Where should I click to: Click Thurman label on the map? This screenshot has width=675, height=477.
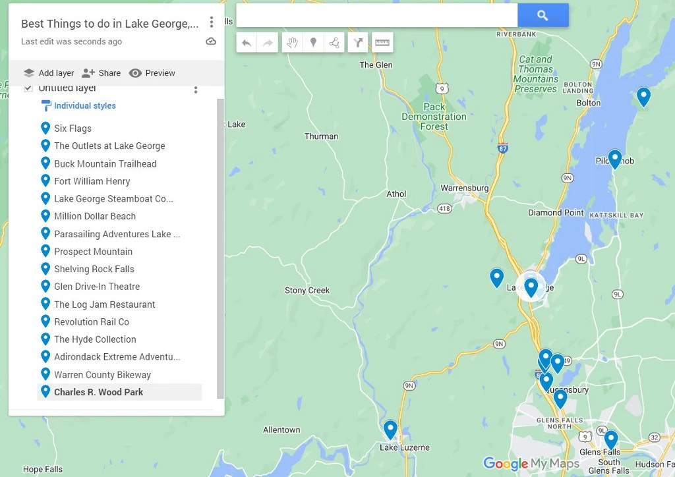point(321,136)
